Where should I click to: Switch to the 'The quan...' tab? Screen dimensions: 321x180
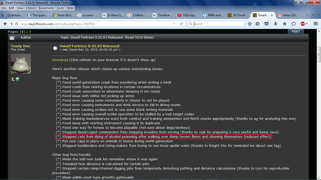click(x=37, y=15)
